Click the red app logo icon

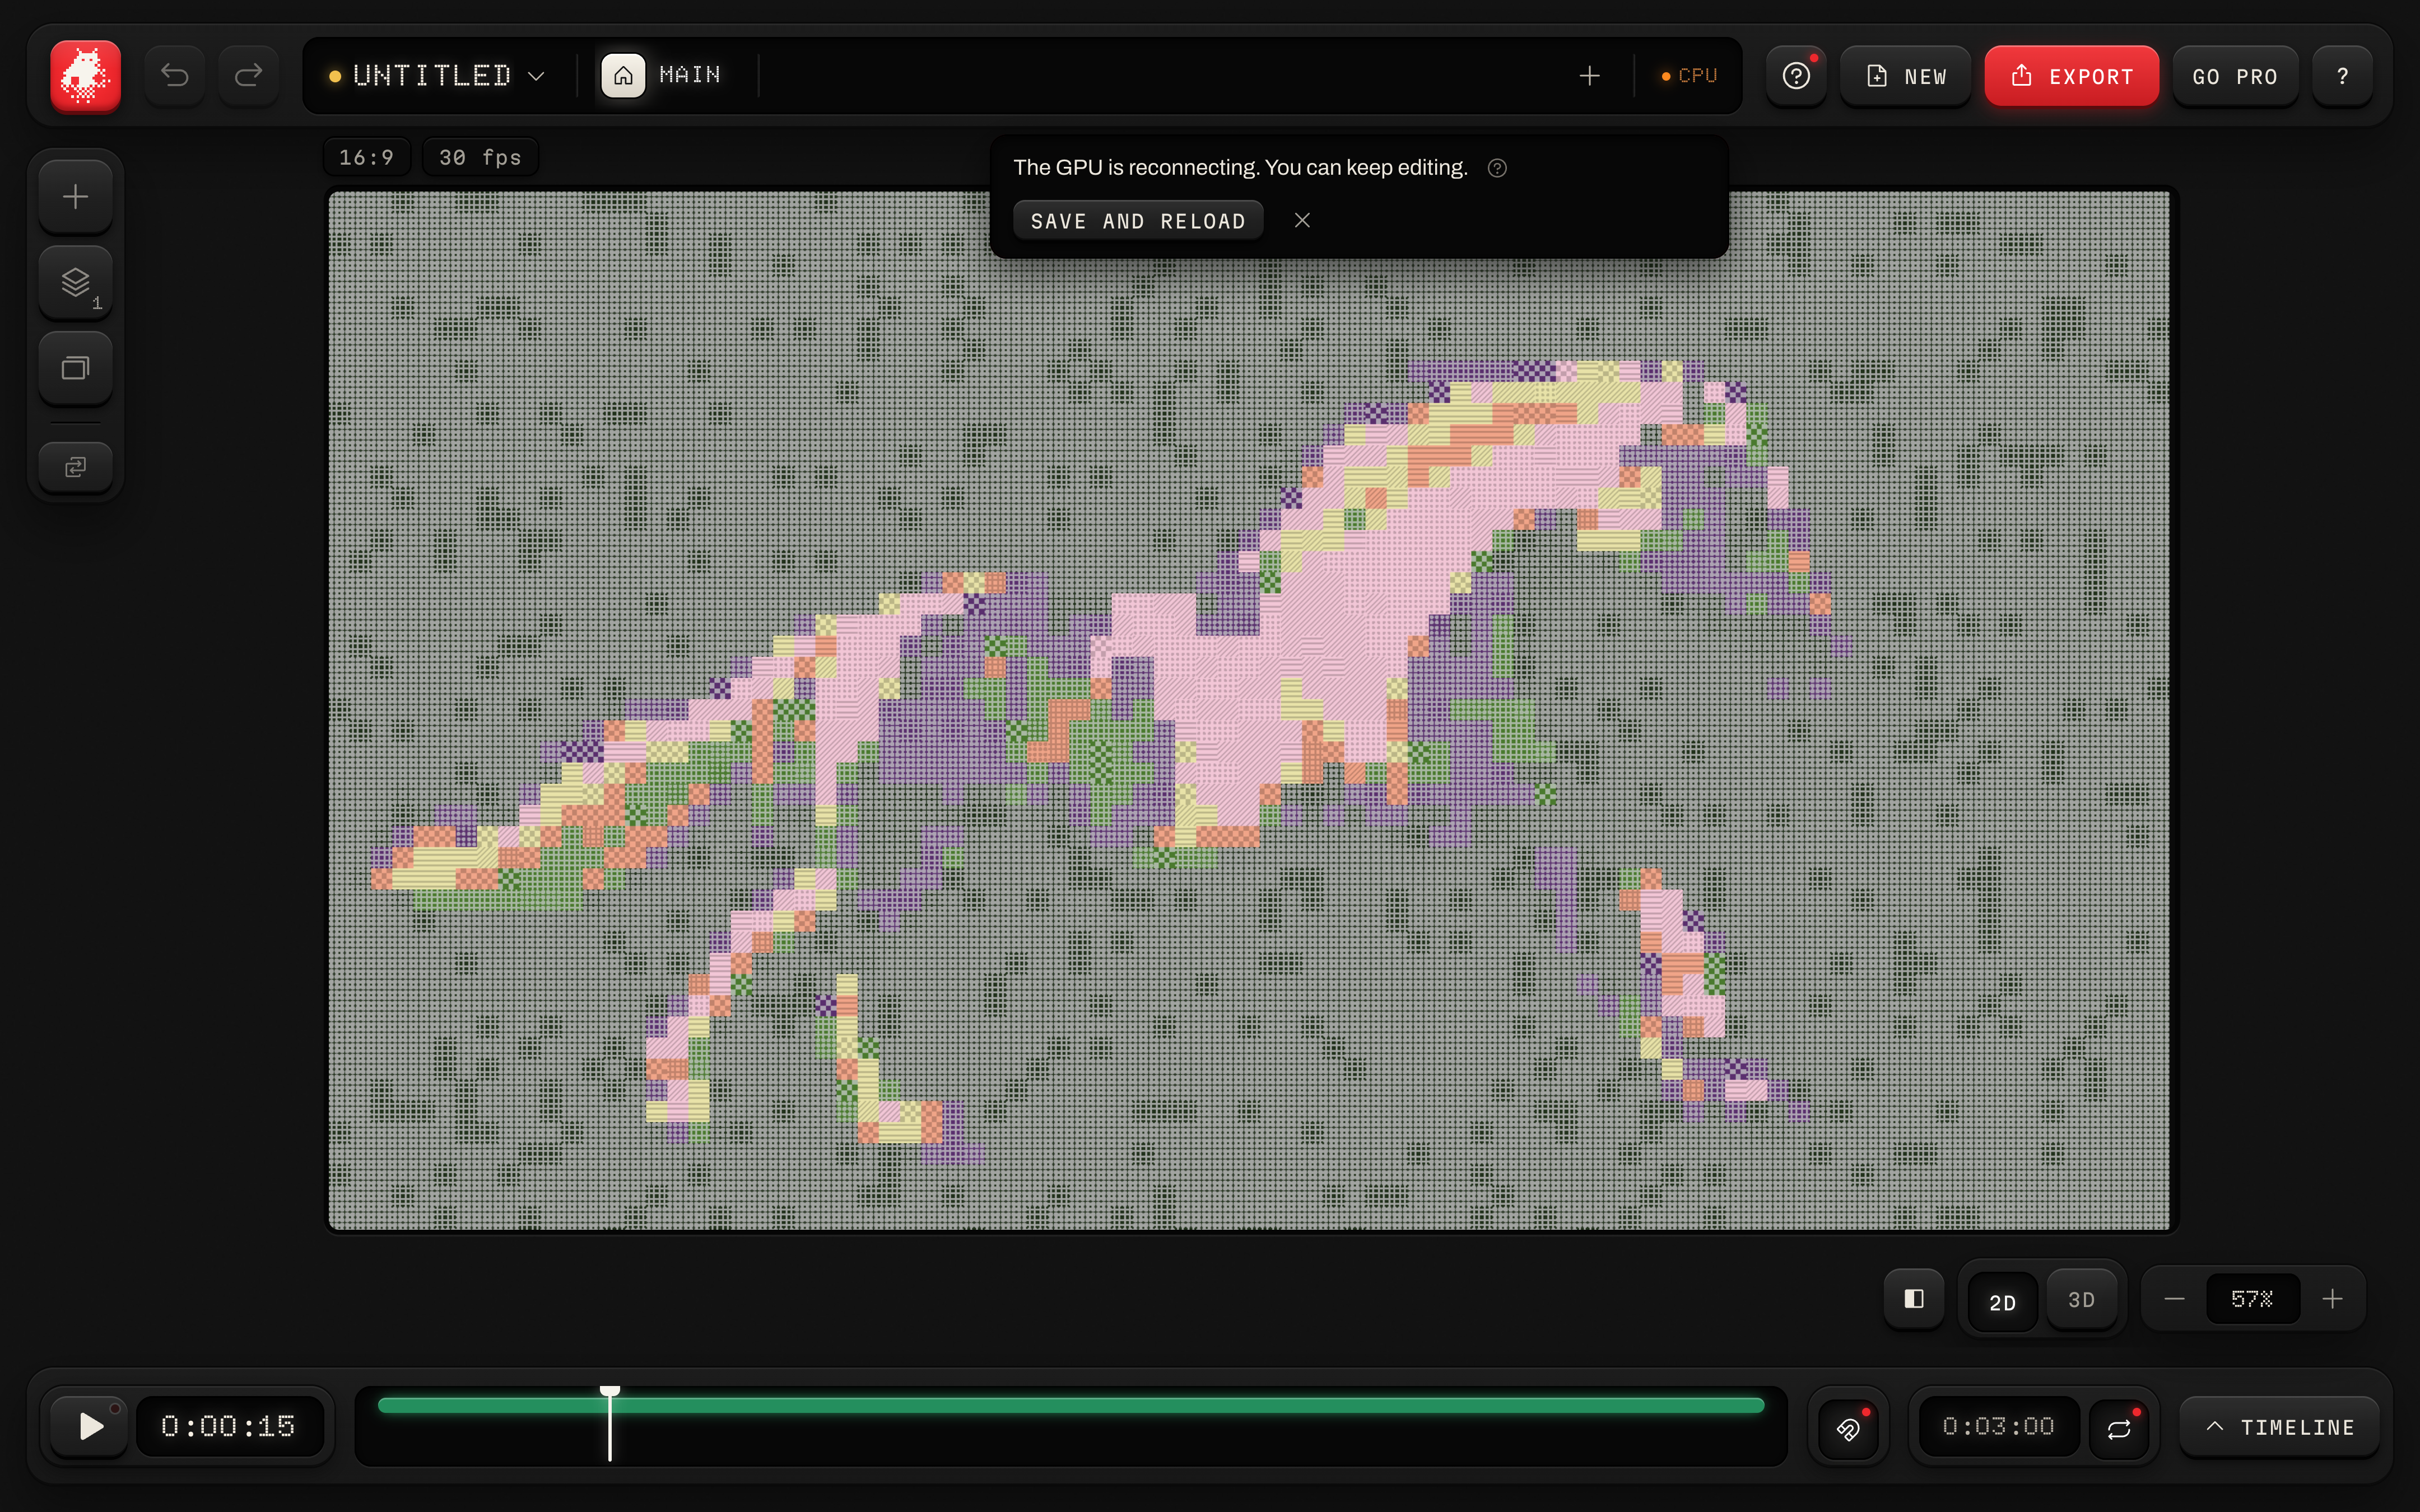click(85, 76)
